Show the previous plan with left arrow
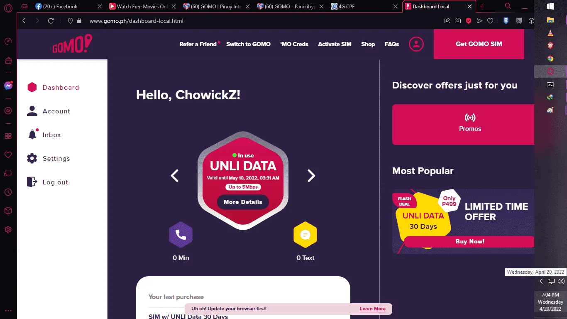 [175, 176]
